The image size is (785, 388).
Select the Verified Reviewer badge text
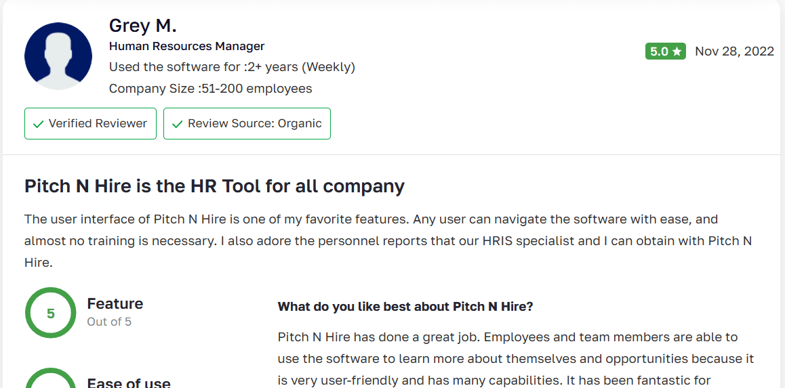(98, 123)
